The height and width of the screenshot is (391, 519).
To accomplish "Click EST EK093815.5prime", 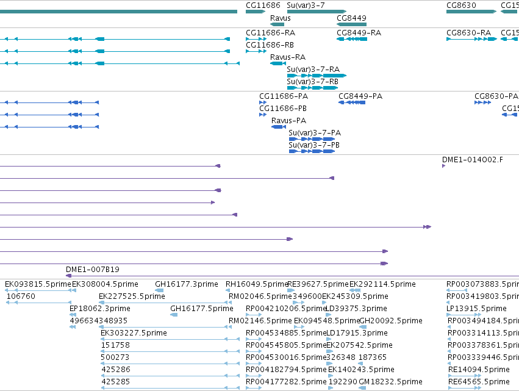I will pyautogui.click(x=38, y=290).
